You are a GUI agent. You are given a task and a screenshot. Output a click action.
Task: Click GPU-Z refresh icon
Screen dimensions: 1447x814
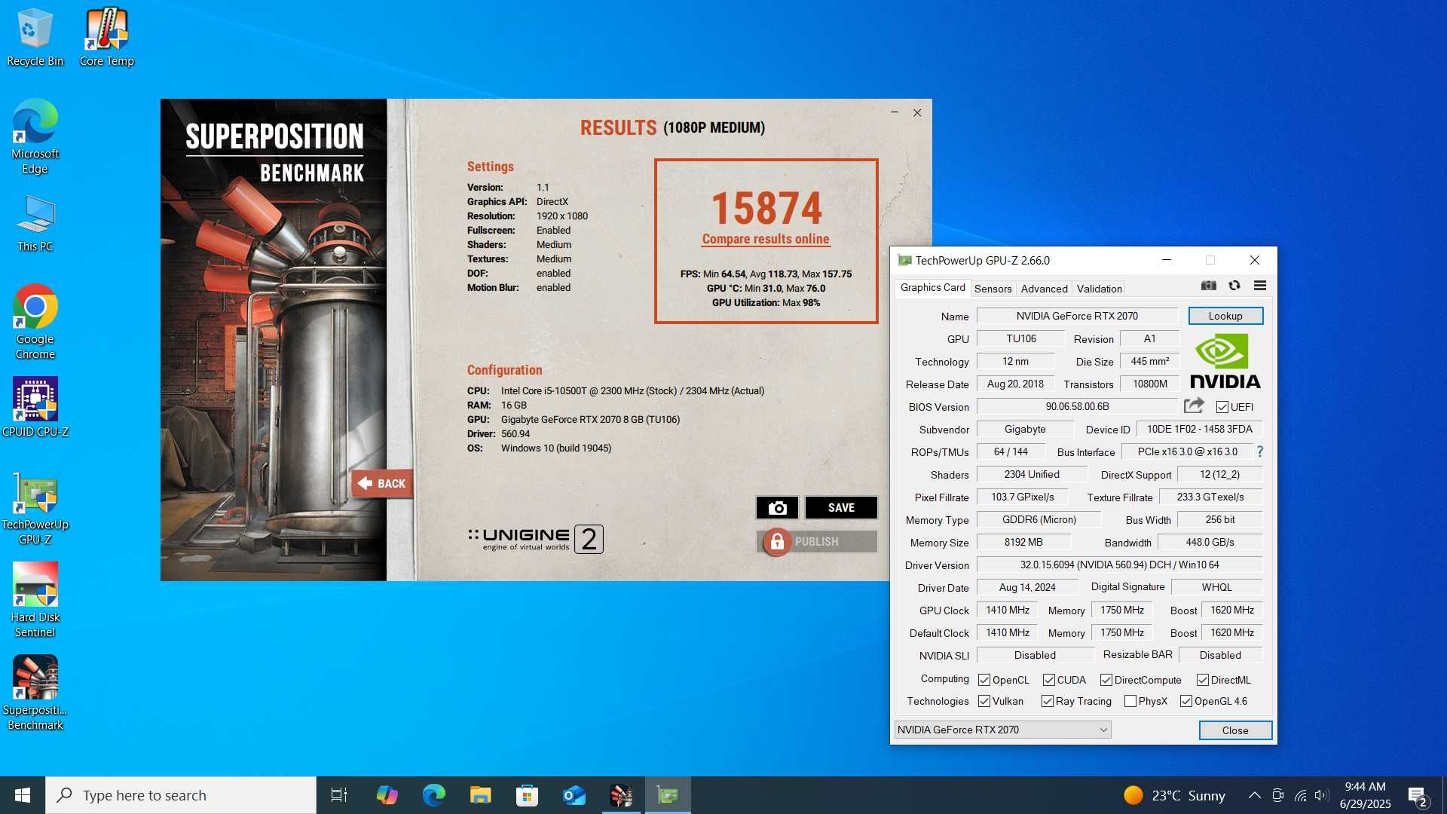(x=1234, y=286)
